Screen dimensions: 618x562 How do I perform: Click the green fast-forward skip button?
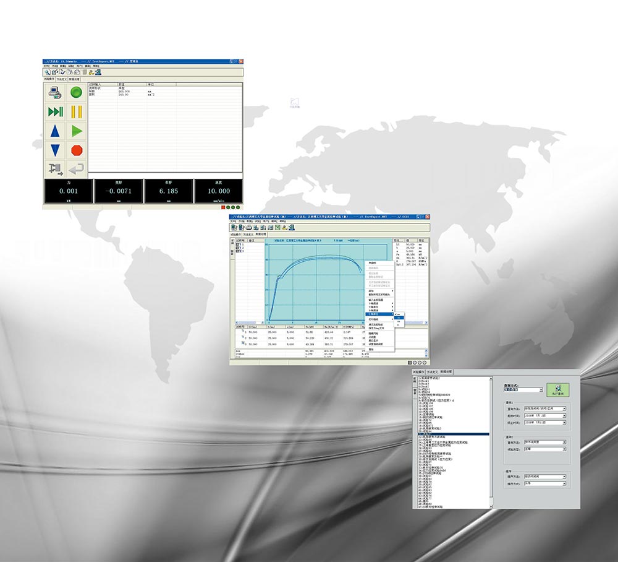56,112
